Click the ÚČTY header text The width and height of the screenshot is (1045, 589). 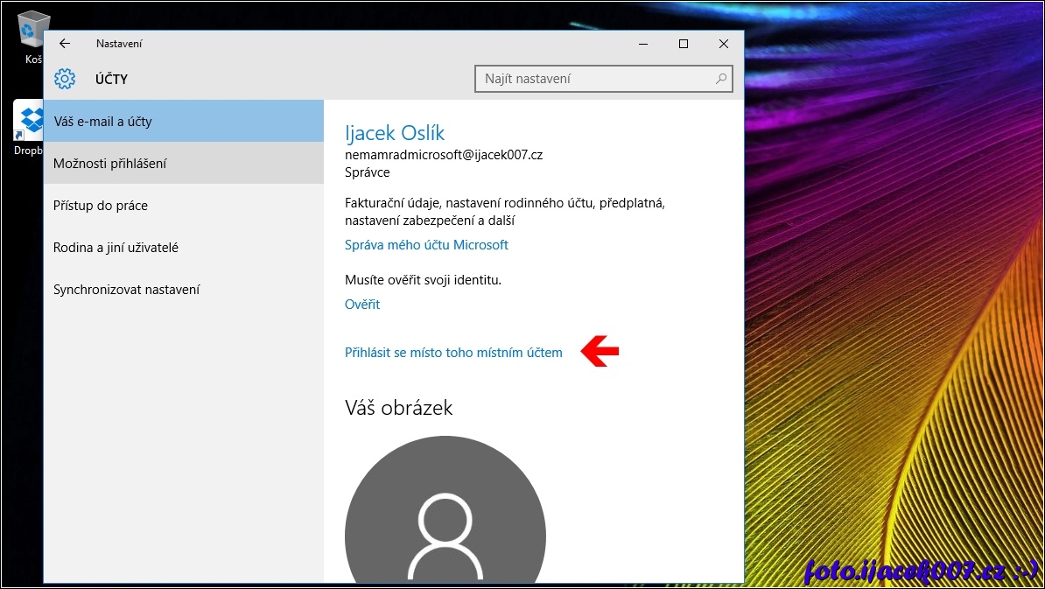tap(111, 80)
